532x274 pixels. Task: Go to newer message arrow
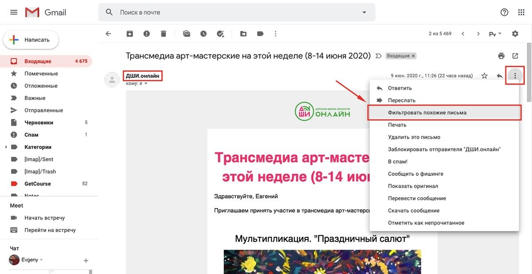(x=463, y=34)
